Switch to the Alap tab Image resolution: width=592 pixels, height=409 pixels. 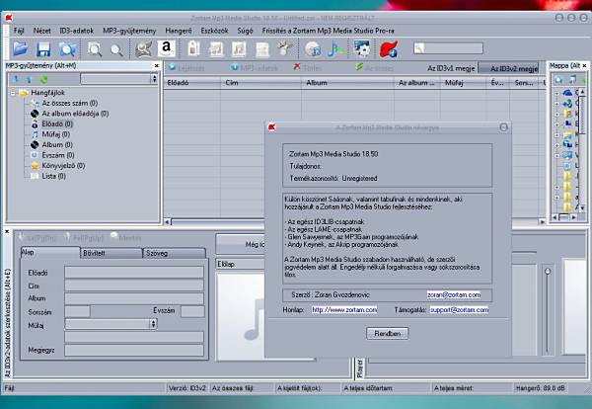50,253
